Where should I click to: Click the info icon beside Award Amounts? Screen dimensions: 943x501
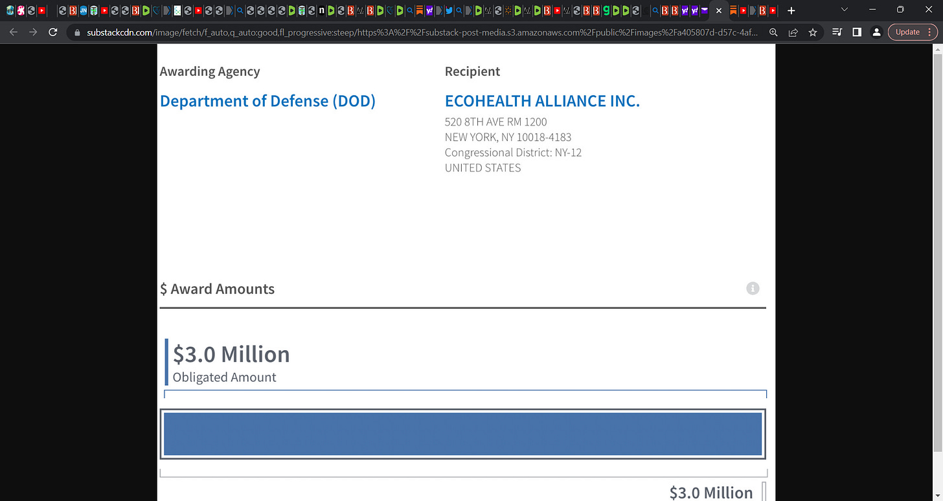(x=753, y=289)
